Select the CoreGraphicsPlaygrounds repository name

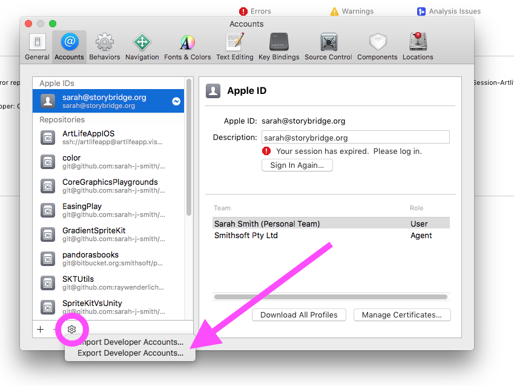pyautogui.click(x=110, y=182)
